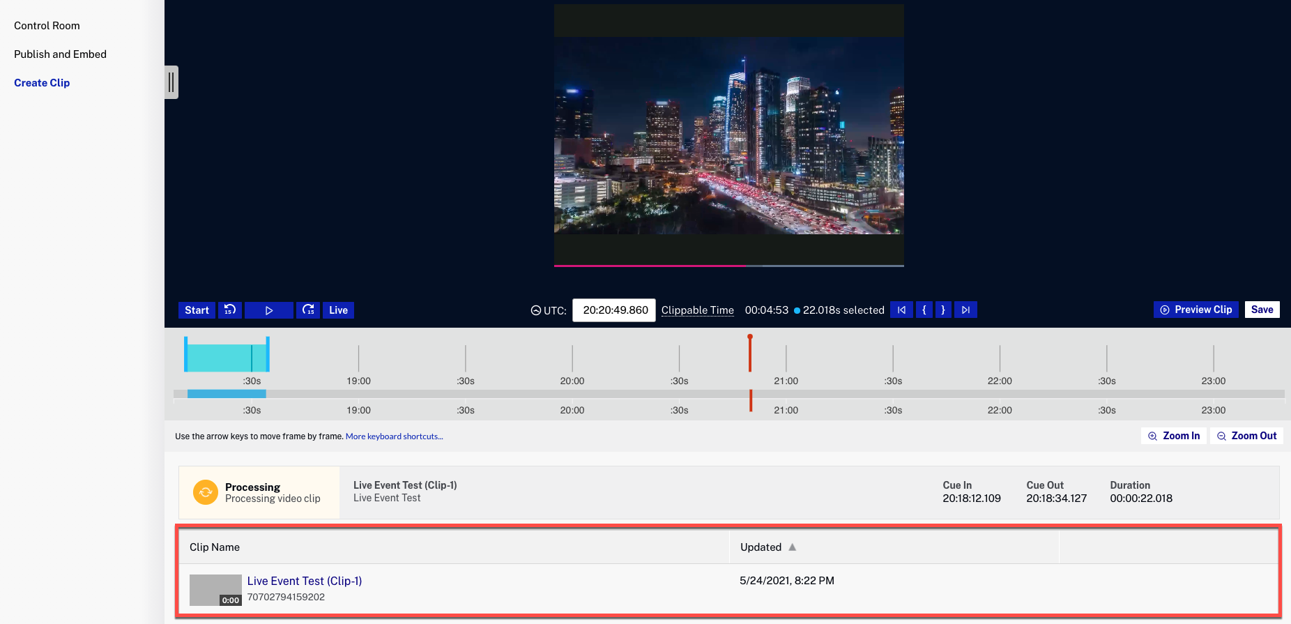Open Preview Clip
This screenshot has width=1291, height=624.
point(1196,310)
